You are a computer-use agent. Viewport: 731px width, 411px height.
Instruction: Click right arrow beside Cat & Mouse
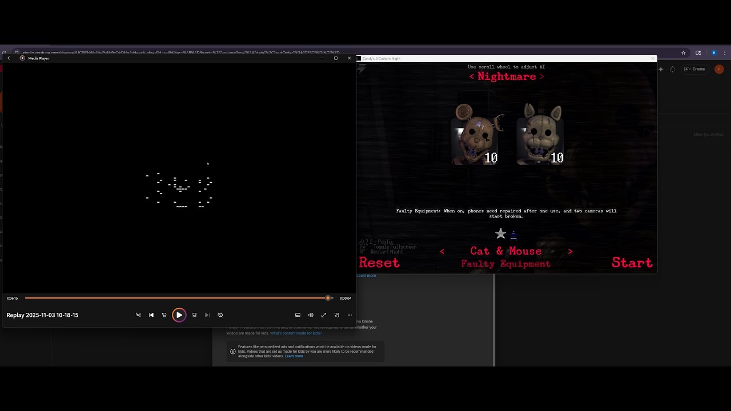click(x=570, y=251)
